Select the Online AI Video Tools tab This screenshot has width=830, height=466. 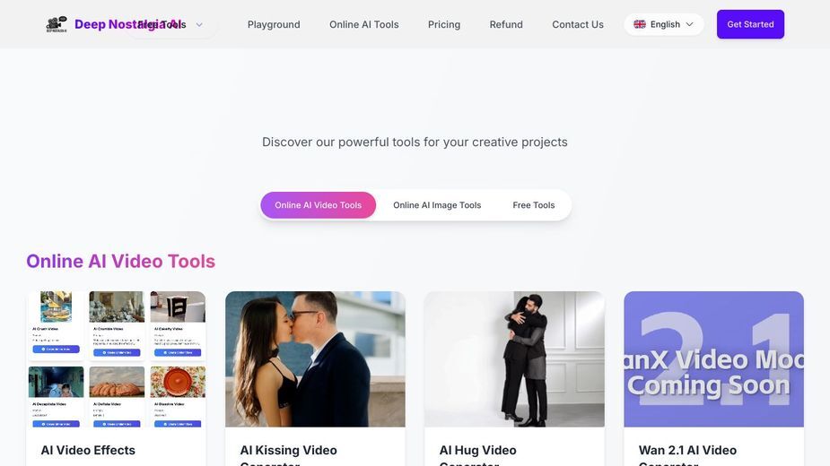319,205
